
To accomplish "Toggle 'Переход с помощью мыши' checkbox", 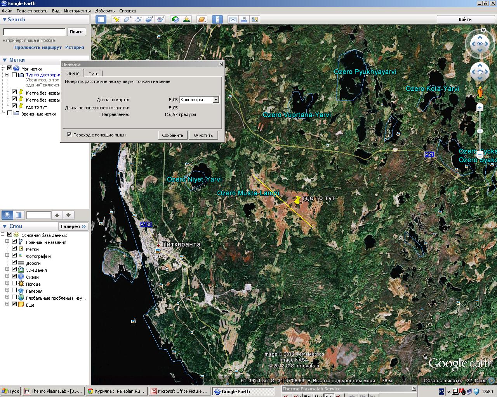I will [69, 135].
